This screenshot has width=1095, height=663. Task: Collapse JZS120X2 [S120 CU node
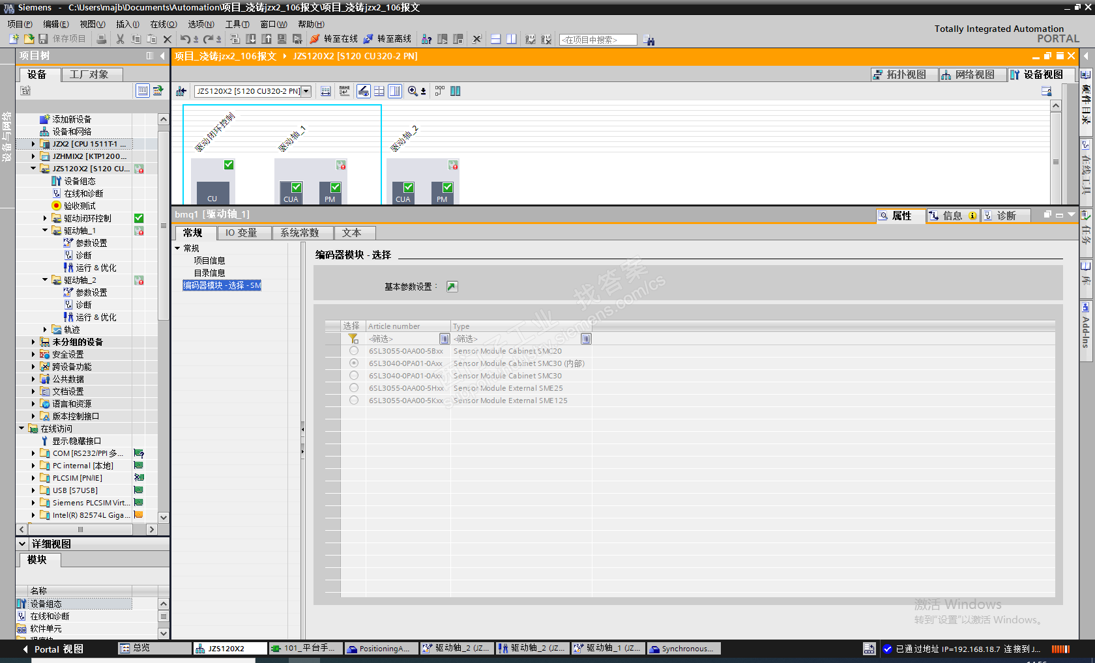point(33,169)
